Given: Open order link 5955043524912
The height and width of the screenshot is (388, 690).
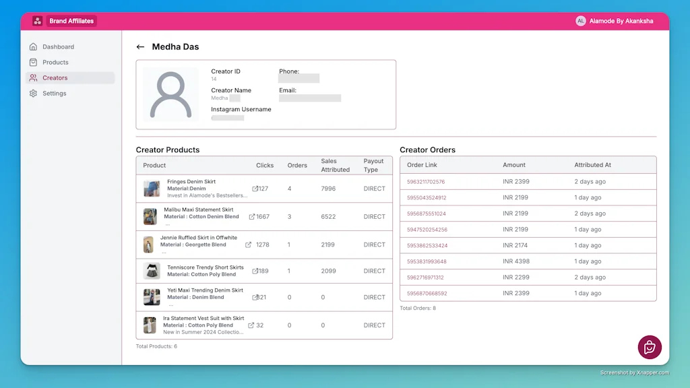Looking at the screenshot, I should point(427,198).
